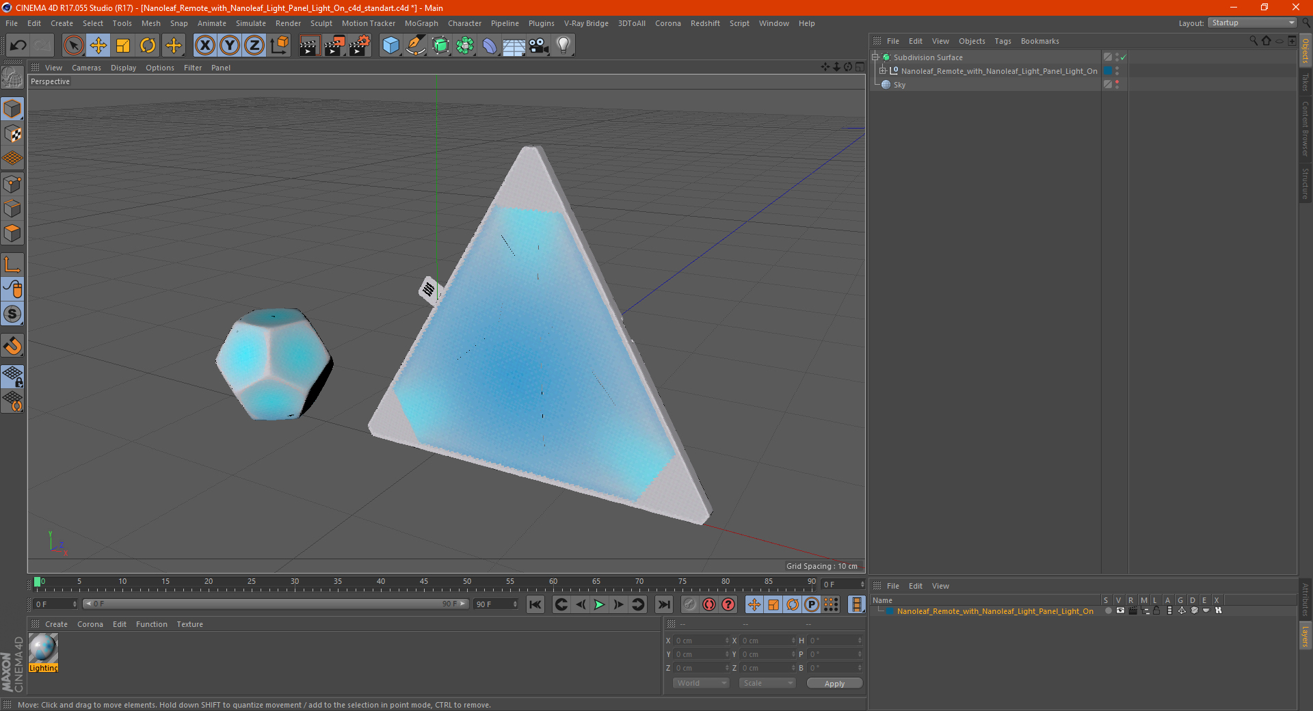Toggle X axis lock
Image resolution: width=1313 pixels, height=711 pixels.
point(204,46)
